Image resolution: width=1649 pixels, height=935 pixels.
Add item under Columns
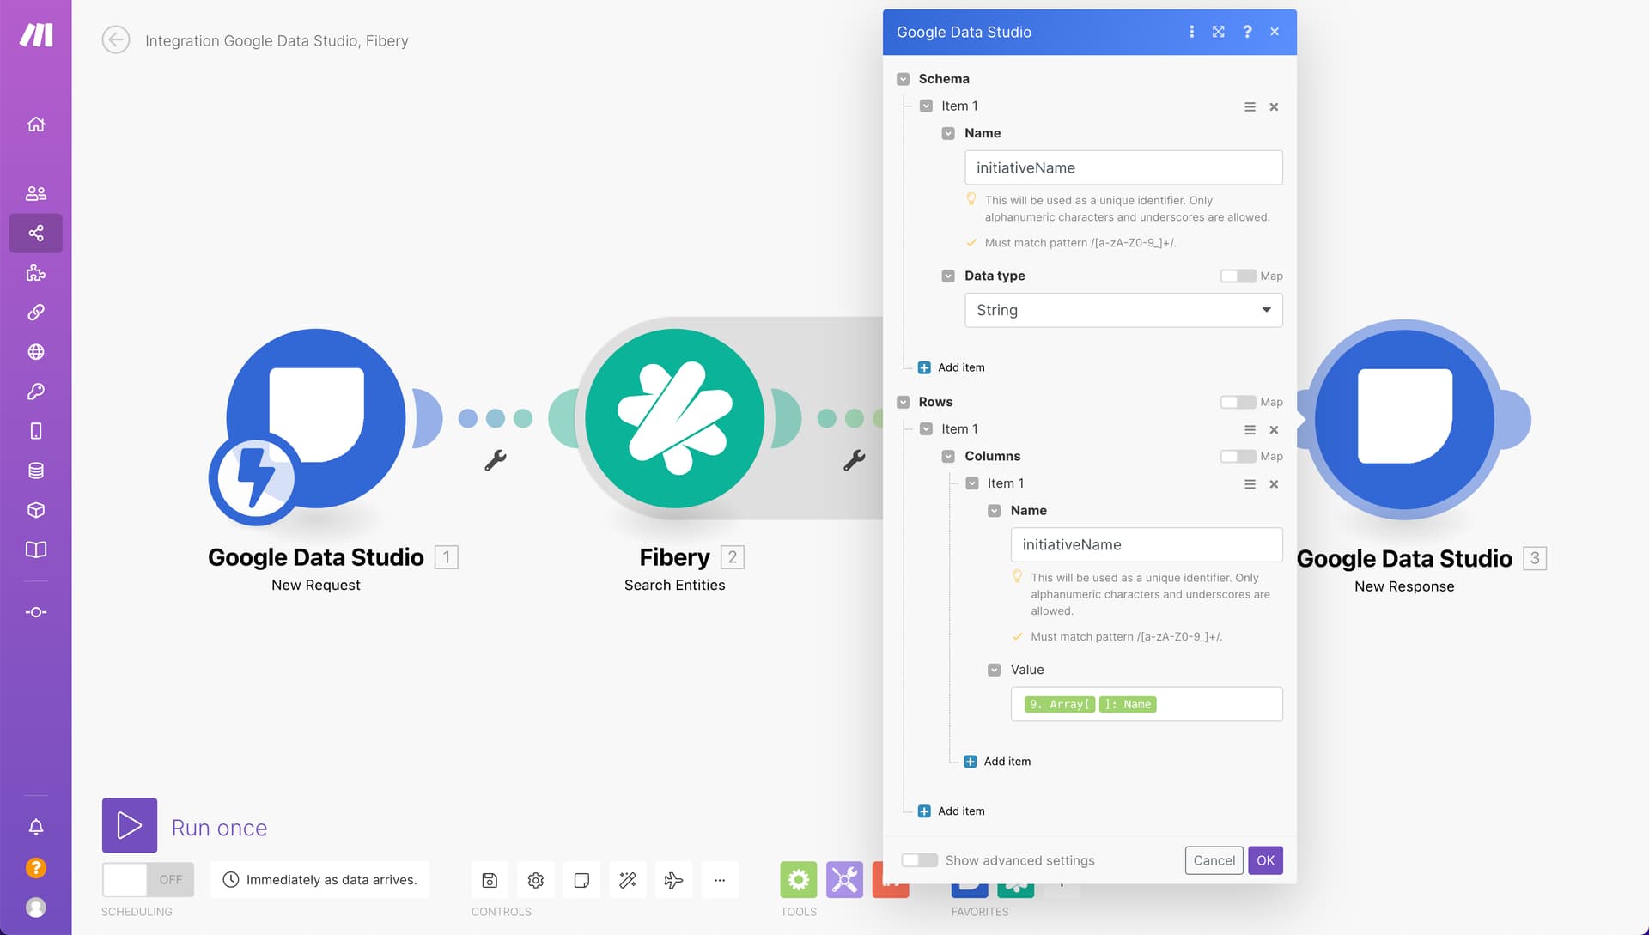coord(997,762)
